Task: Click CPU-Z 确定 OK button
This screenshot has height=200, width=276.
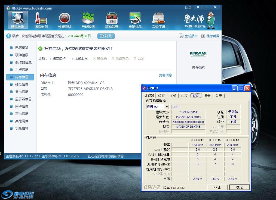Action: [x=239, y=187]
